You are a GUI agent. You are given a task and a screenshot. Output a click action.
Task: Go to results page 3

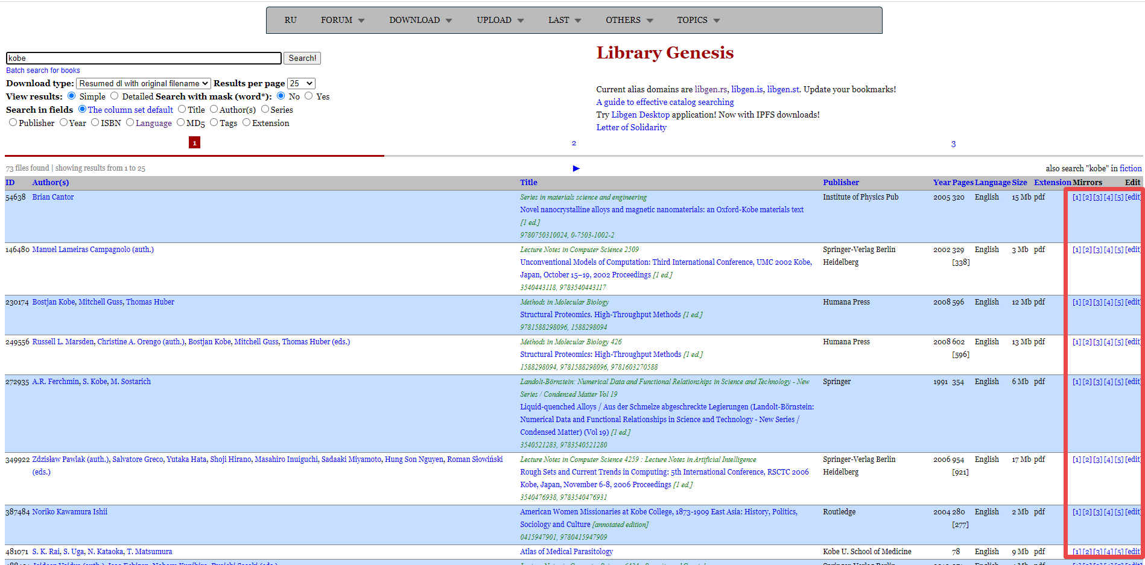coord(953,144)
